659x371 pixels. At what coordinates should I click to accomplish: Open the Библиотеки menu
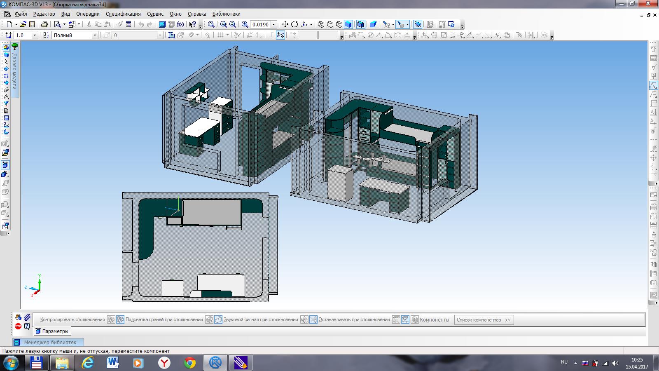(226, 14)
